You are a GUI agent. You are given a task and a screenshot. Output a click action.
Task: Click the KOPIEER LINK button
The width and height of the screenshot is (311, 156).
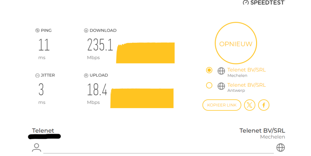coord(222,105)
